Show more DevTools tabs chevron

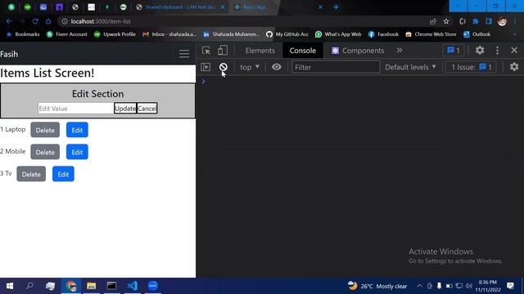pyautogui.click(x=400, y=51)
